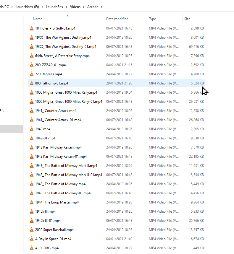Image resolution: width=234 pixels, height=254 pixels.
Task: Select file name 1944_ The Loop Master.mp4
Action: 57,202
